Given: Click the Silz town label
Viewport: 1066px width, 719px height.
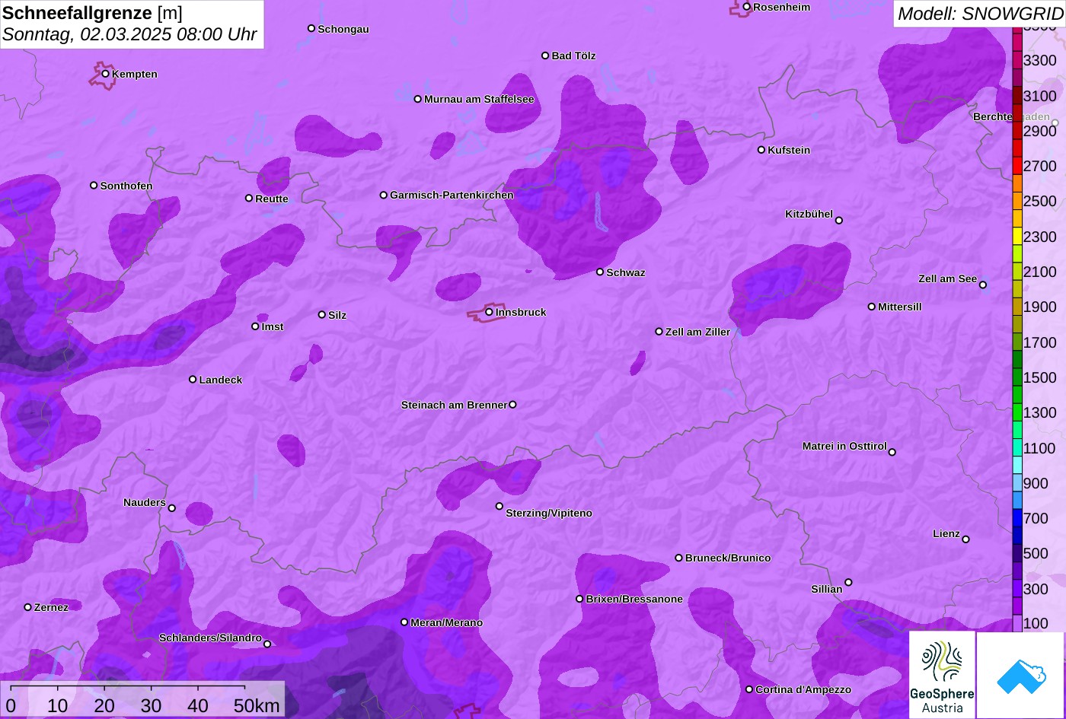Looking at the screenshot, I should tap(337, 316).
